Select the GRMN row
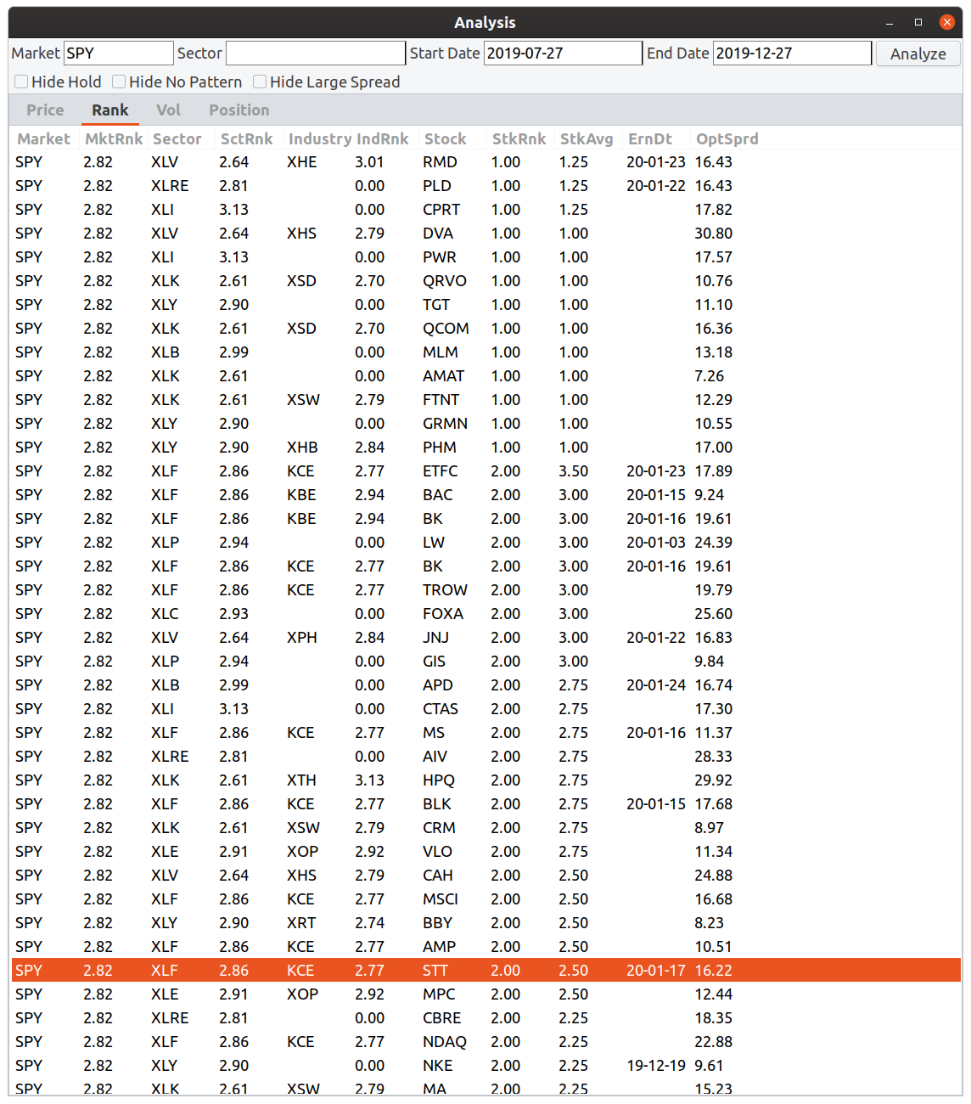The image size is (971, 1104). [486, 424]
